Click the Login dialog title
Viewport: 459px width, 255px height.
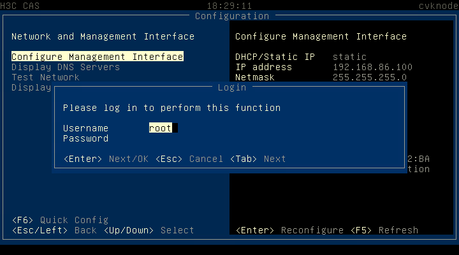[231, 87]
